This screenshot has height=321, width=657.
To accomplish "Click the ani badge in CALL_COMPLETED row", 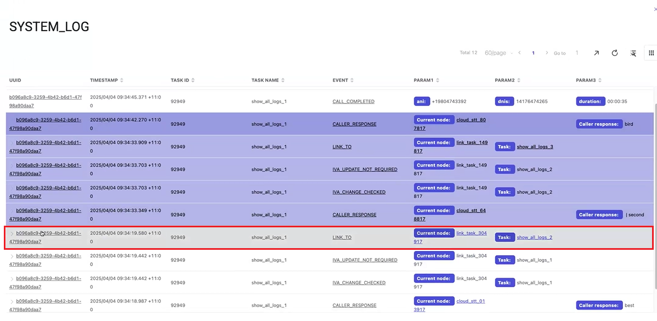I will pos(422,101).
